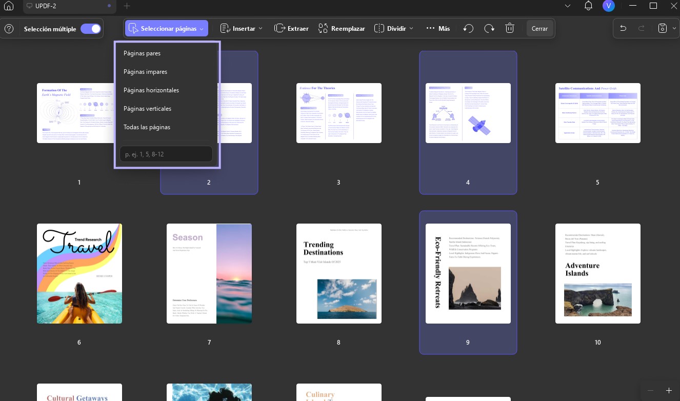Rotate pages clockwise with rotate-right icon
The width and height of the screenshot is (680, 401).
click(x=489, y=29)
